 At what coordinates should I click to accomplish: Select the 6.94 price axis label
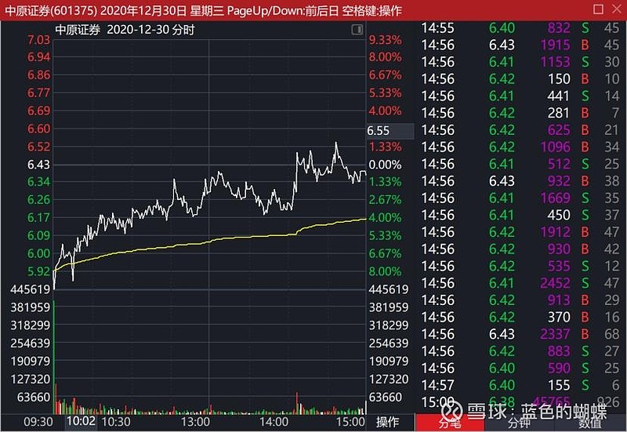tap(38, 56)
